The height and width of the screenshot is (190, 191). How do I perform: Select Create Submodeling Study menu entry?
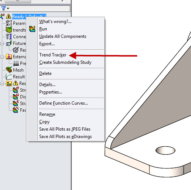pos(65,62)
